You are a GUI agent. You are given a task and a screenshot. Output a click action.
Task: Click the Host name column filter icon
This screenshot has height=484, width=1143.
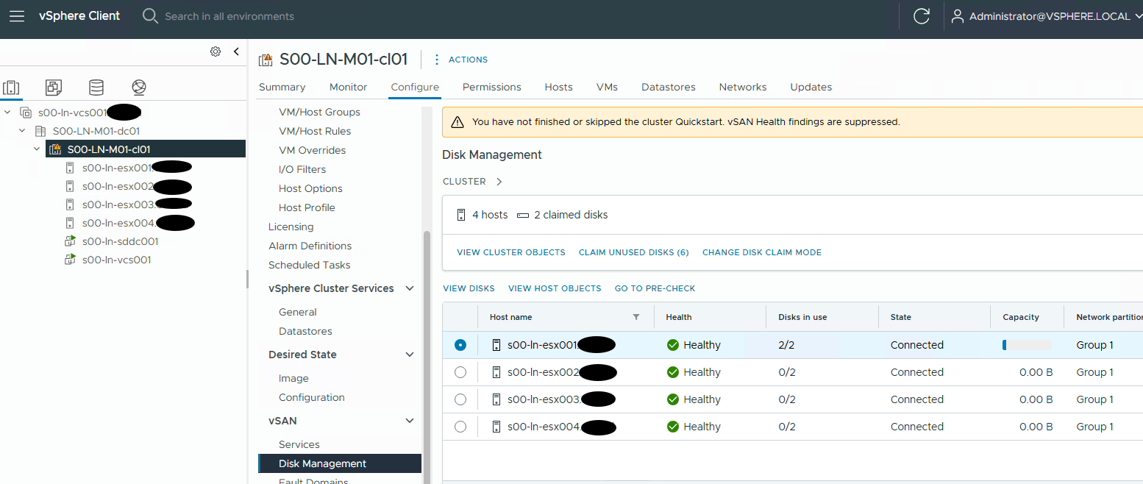(x=636, y=317)
